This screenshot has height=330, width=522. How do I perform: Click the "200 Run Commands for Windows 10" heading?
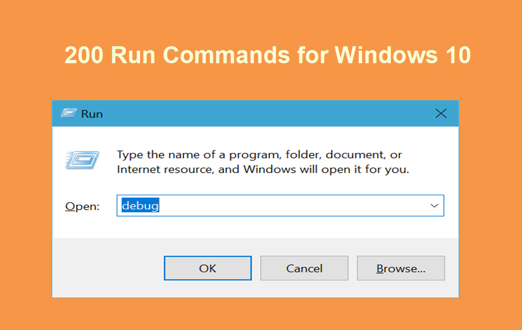[x=268, y=56]
